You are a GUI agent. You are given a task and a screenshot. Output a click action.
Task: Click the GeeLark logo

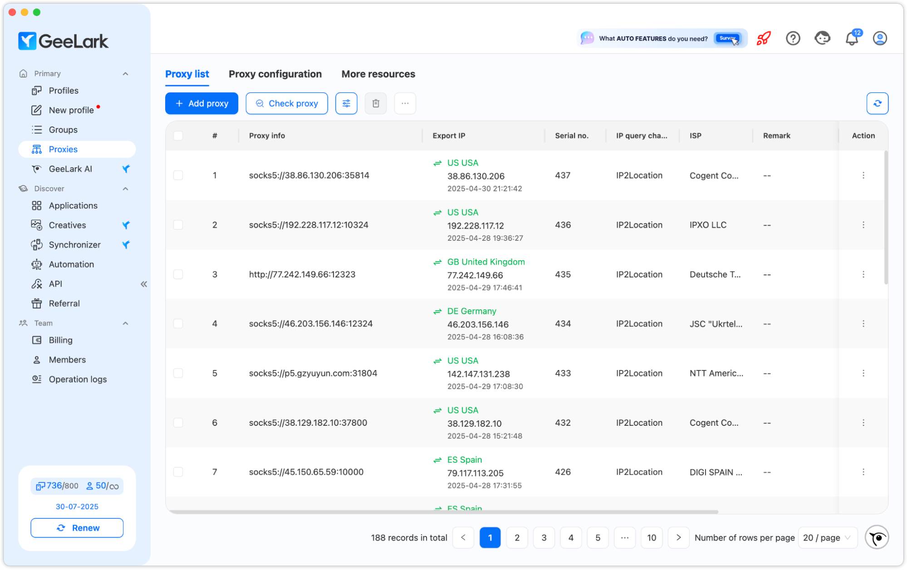63,41
